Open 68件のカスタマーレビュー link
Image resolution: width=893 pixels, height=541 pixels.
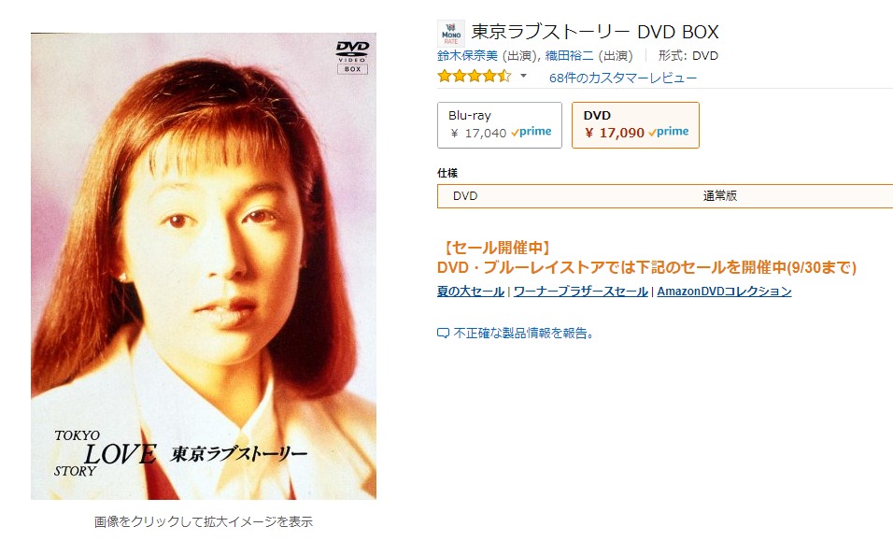(622, 78)
